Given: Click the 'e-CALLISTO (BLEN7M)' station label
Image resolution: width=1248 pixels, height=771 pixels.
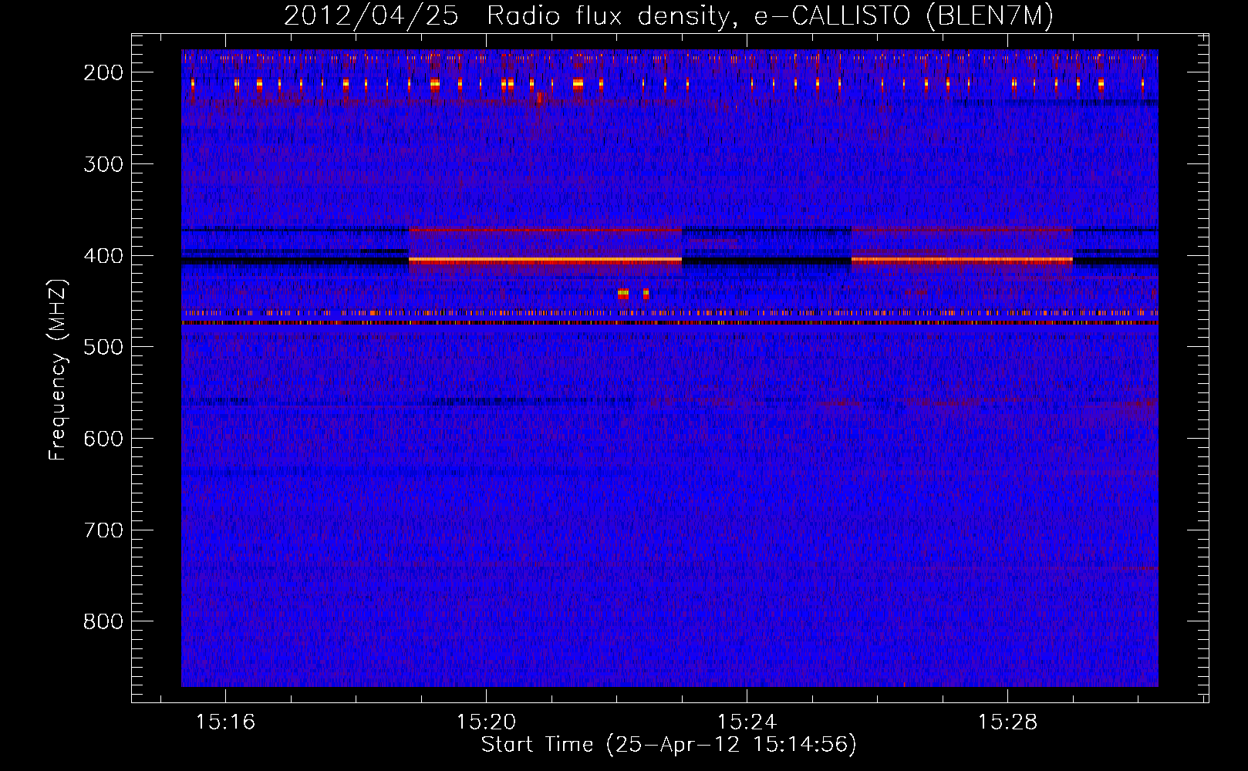Looking at the screenshot, I should (904, 16).
